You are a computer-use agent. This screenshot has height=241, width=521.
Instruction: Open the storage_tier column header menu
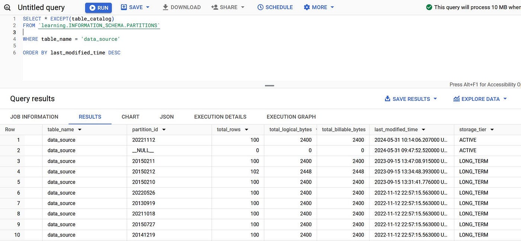(x=492, y=129)
